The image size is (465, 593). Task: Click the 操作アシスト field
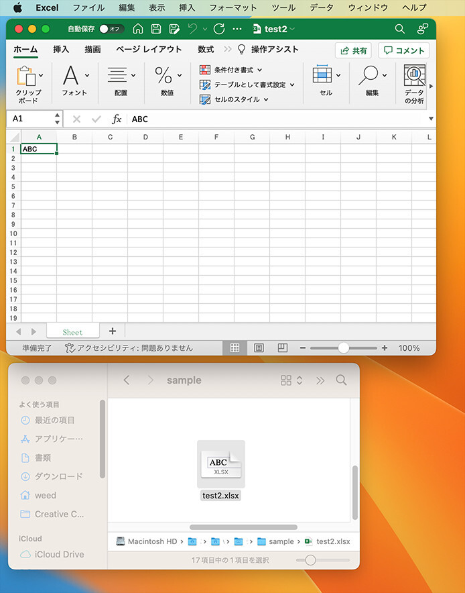(x=268, y=49)
